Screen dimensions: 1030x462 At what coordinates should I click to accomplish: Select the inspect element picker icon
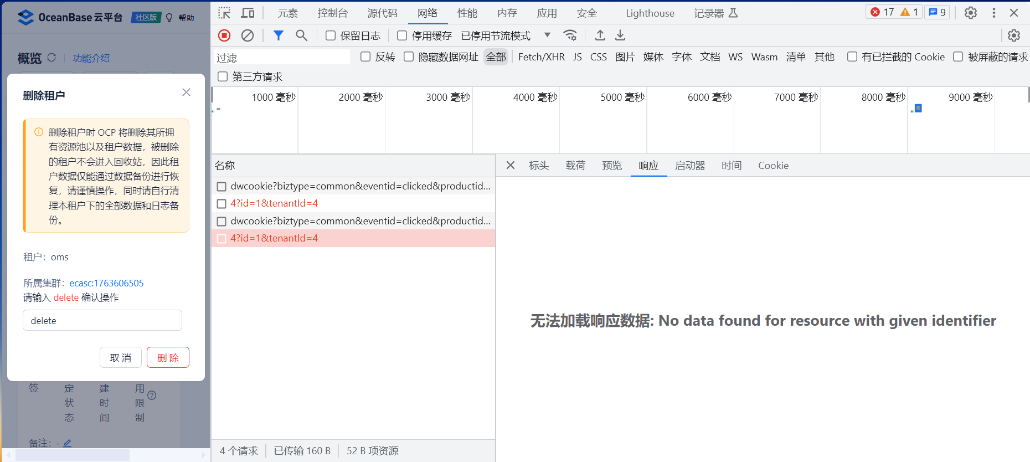(224, 13)
